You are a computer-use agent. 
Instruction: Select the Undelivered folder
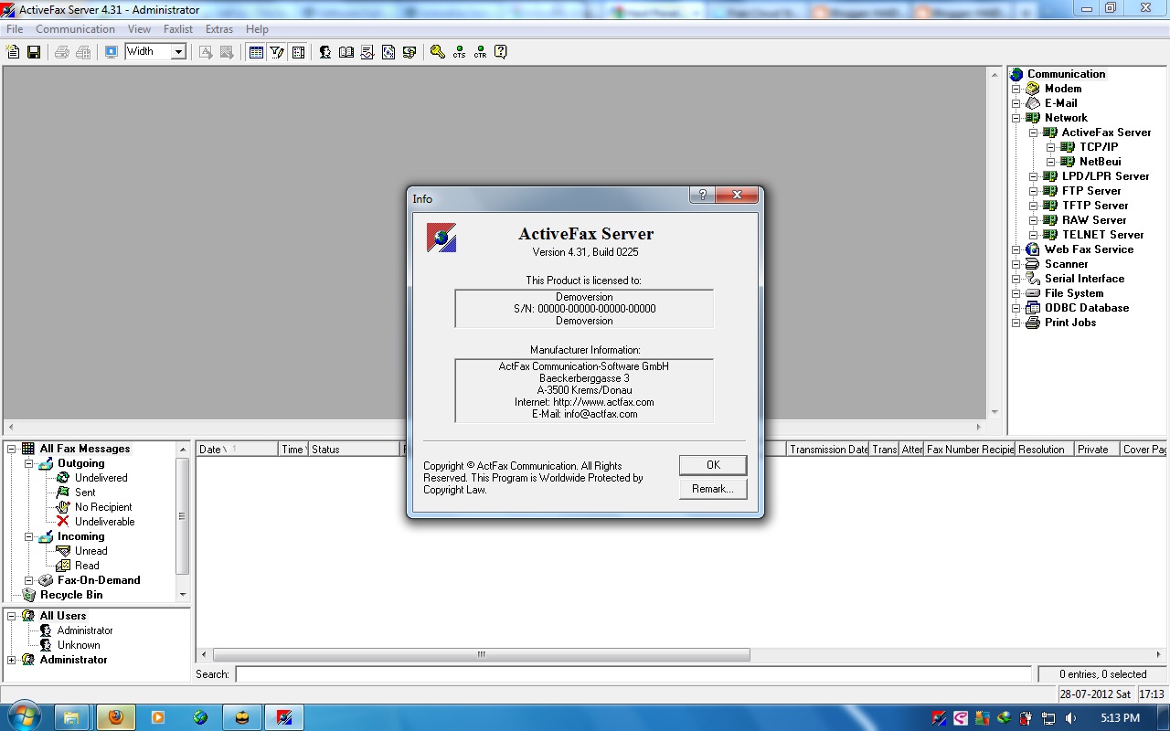(101, 478)
